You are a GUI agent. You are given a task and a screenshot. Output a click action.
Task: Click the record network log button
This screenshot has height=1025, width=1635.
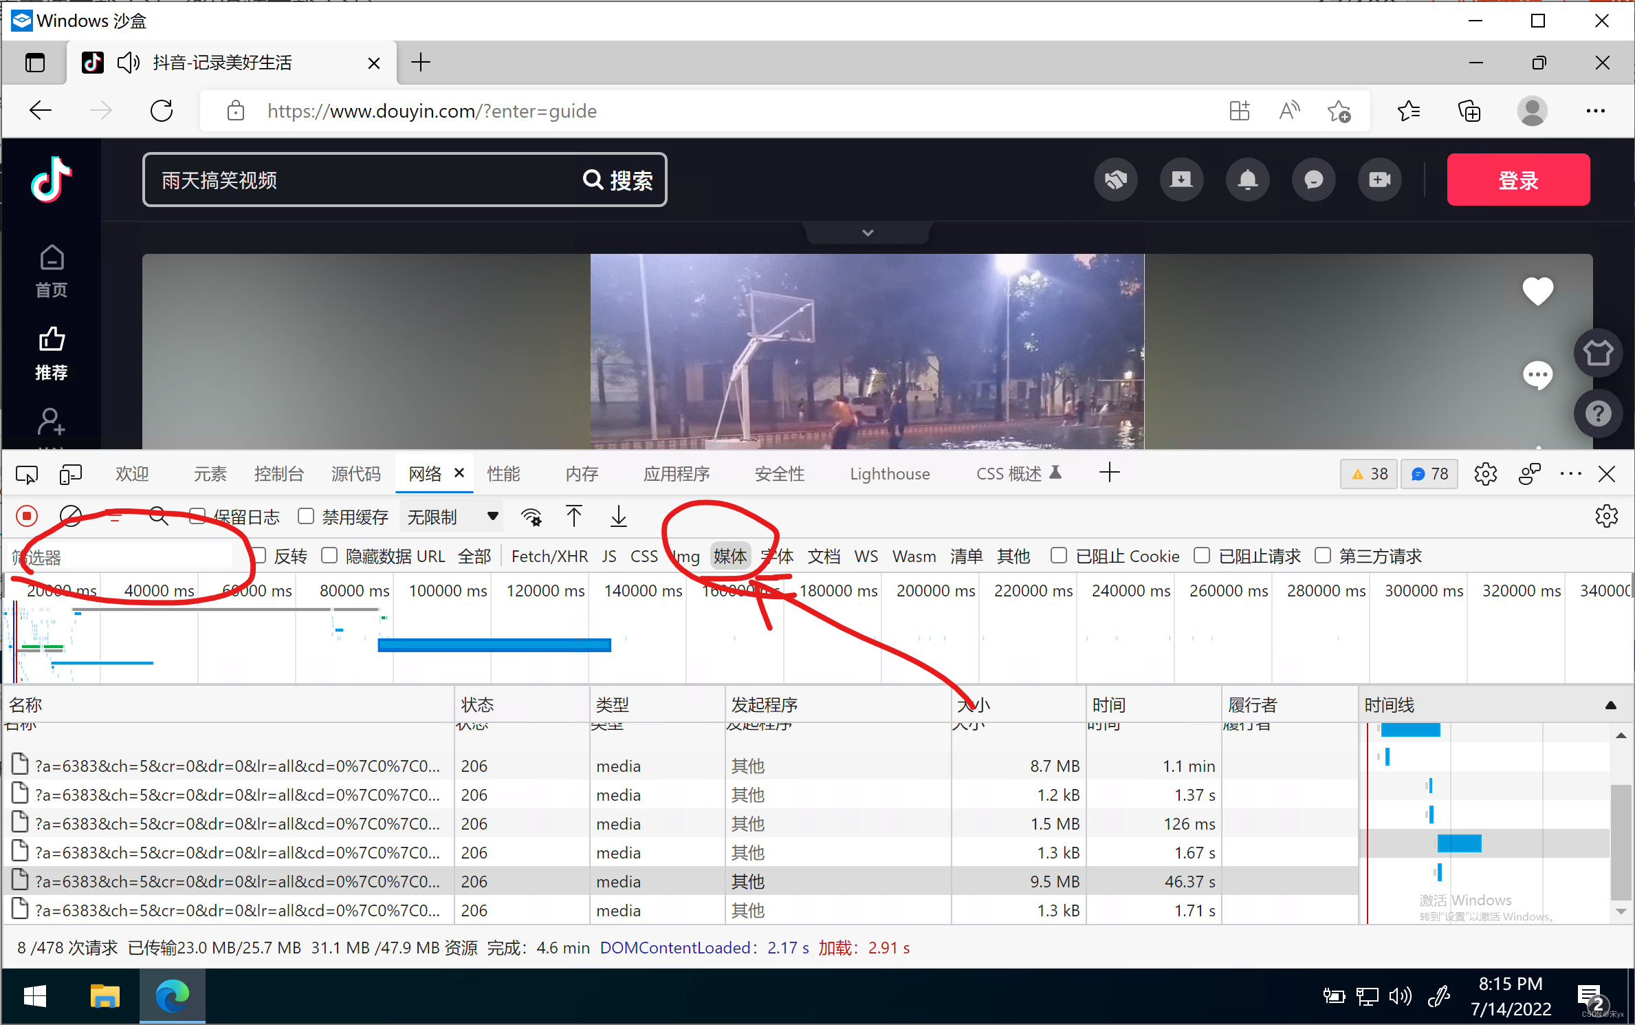(x=27, y=516)
